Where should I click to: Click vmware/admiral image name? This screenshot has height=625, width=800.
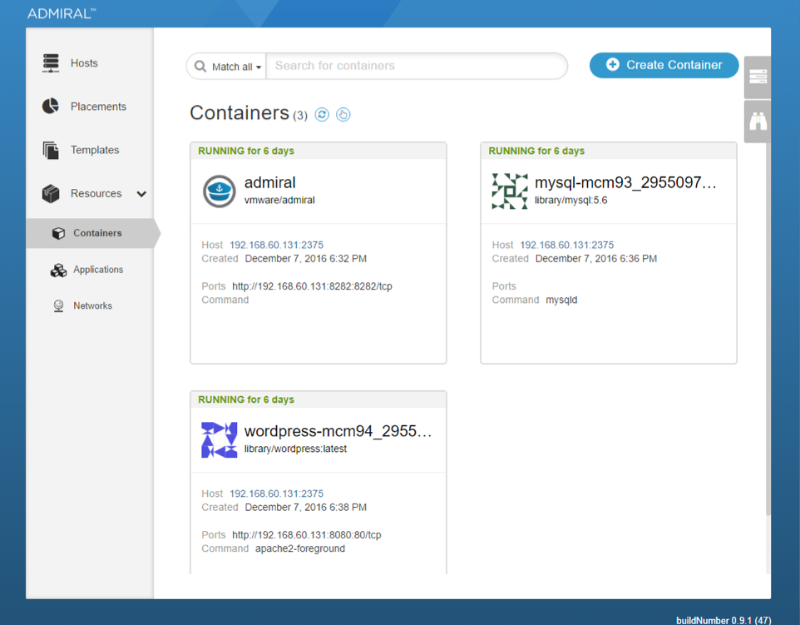279,201
